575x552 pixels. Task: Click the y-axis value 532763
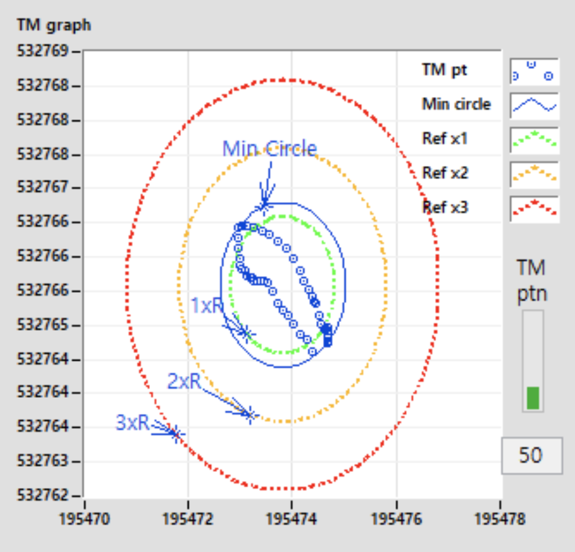[x=43, y=460]
